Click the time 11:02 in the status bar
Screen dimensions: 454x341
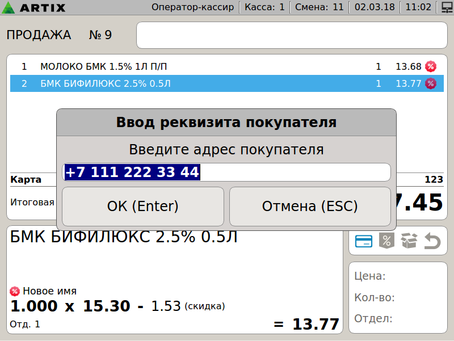[418, 7]
